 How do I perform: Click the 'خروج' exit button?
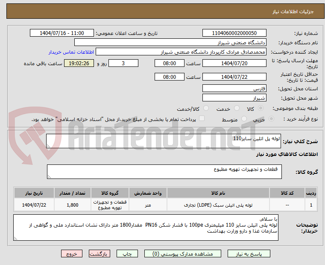tap(72, 253)
